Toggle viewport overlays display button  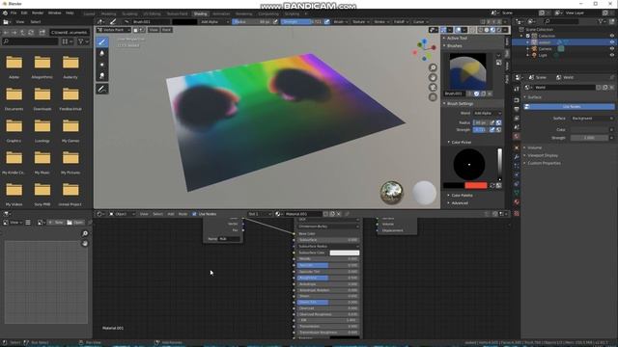click(x=459, y=30)
